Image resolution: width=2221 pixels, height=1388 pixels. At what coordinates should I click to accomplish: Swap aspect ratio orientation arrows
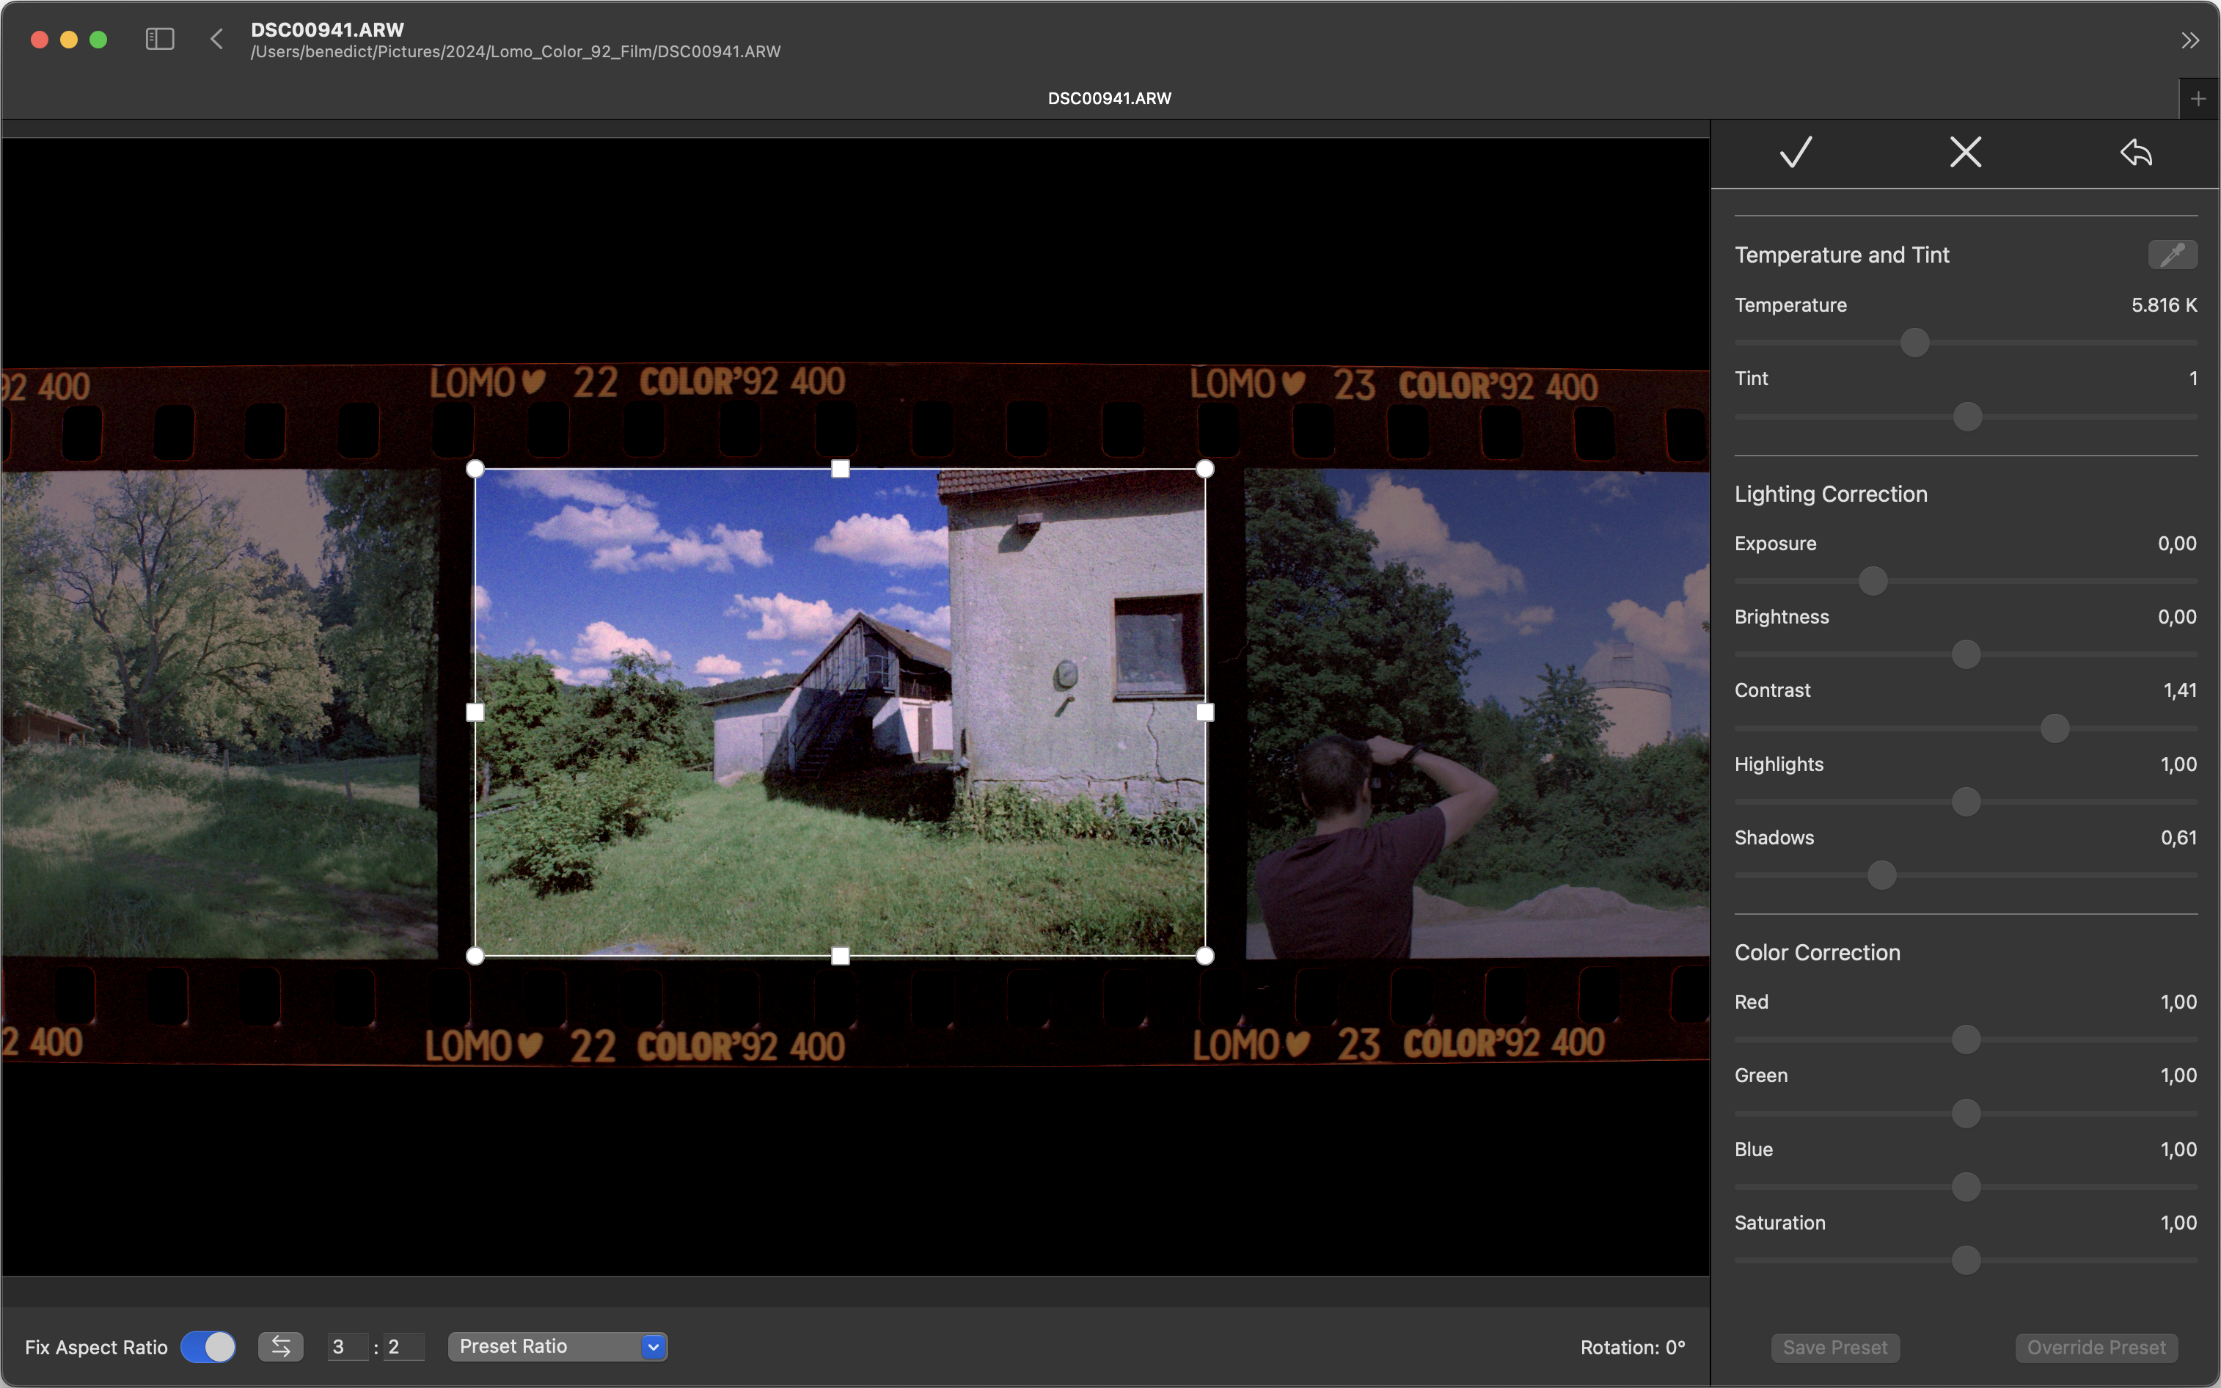click(281, 1347)
